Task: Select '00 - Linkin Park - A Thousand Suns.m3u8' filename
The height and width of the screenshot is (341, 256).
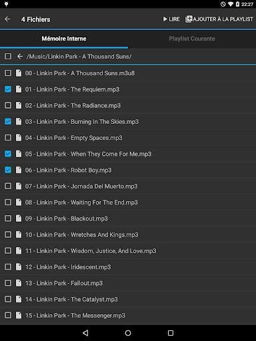Action: coord(80,73)
